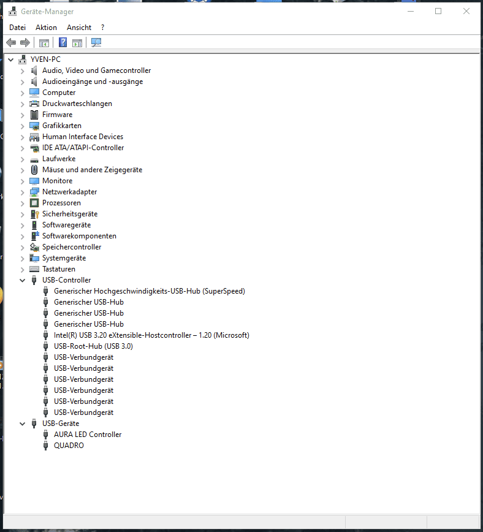Click the YVEN-PC computer icon
The height and width of the screenshot is (532, 483).
[x=23, y=59]
